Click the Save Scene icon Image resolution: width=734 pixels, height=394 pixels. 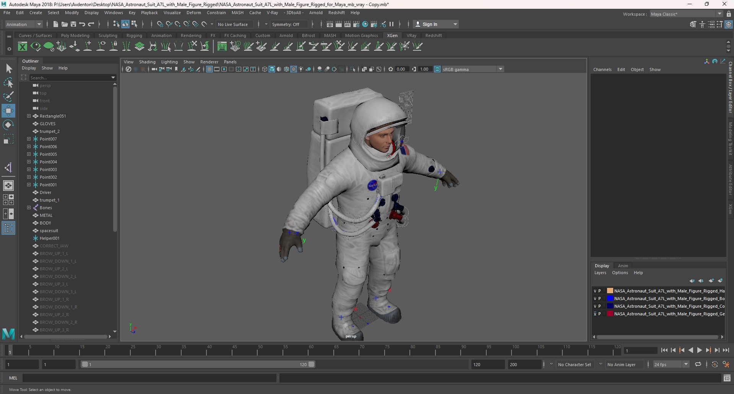point(73,24)
